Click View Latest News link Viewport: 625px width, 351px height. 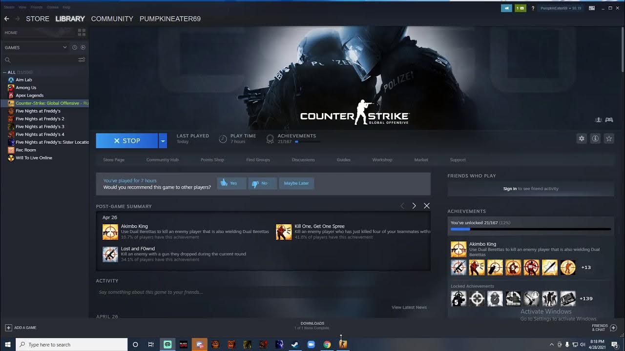[409, 307]
